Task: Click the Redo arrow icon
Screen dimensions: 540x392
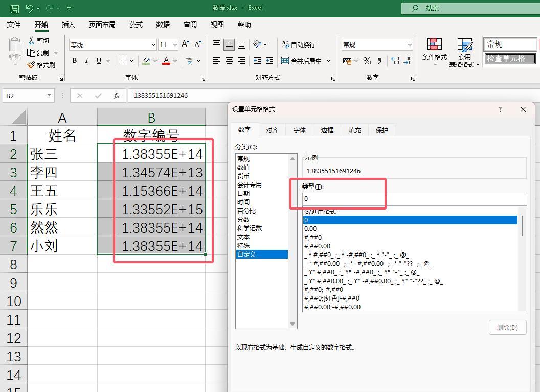Action: 49,8
